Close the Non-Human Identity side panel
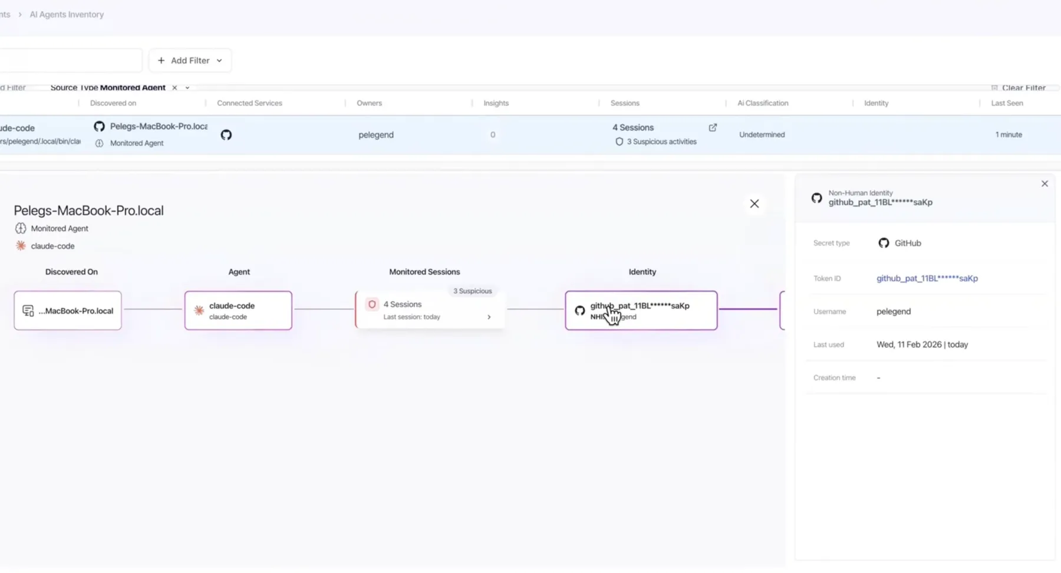Viewport: 1061px width, 573px height. click(1044, 184)
